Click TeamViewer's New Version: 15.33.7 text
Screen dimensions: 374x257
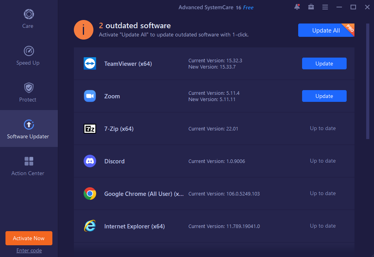coord(212,67)
